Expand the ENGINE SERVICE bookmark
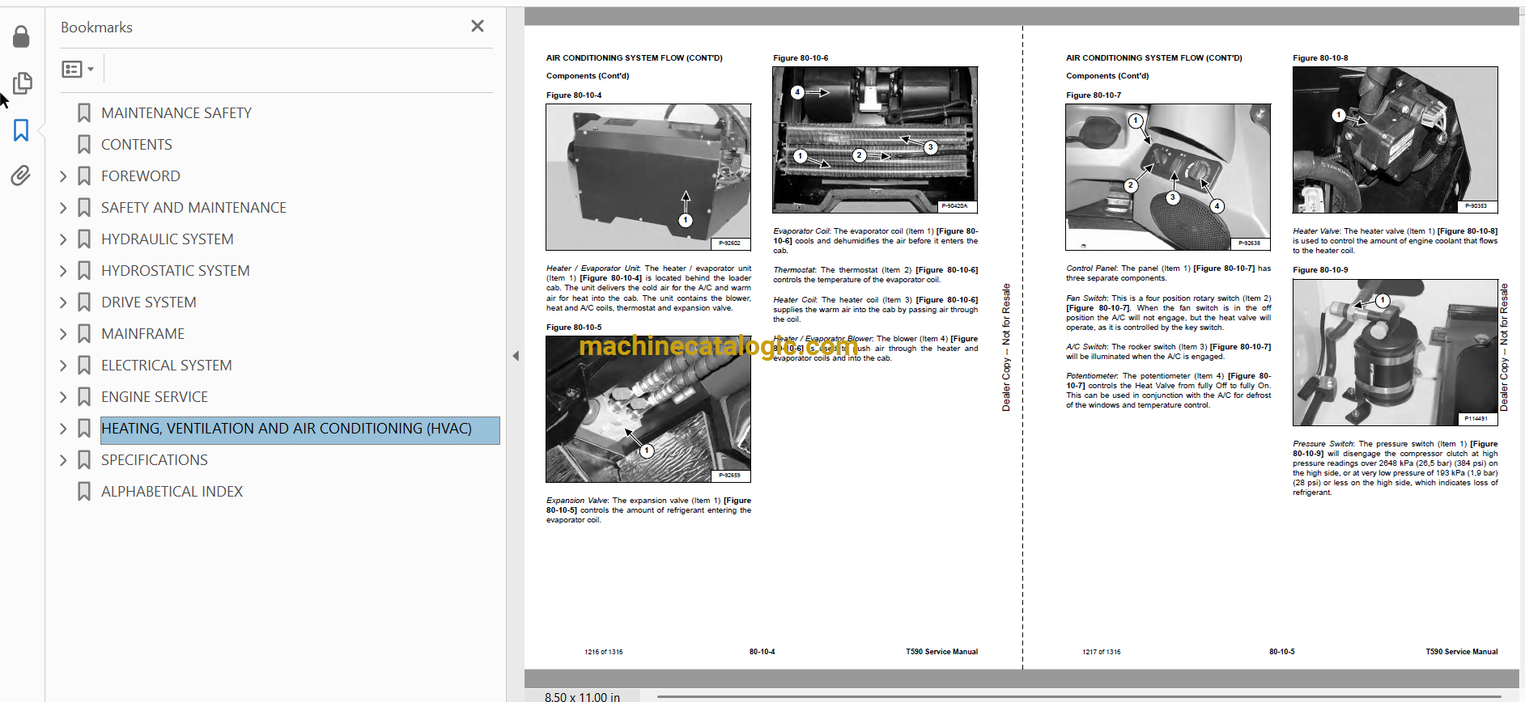 tap(63, 396)
